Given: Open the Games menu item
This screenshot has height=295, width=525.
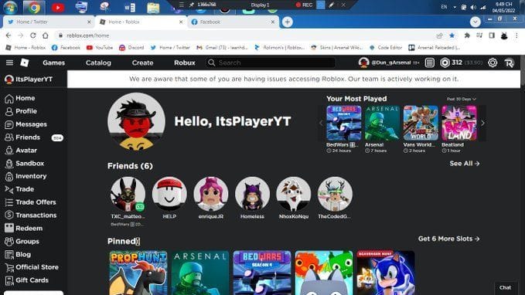Looking at the screenshot, I should 53,63.
